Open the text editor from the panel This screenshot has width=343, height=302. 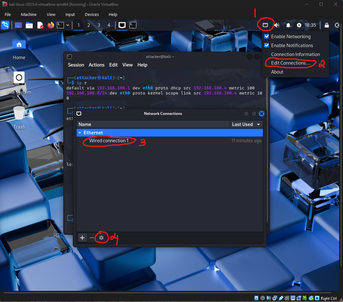(x=40, y=25)
